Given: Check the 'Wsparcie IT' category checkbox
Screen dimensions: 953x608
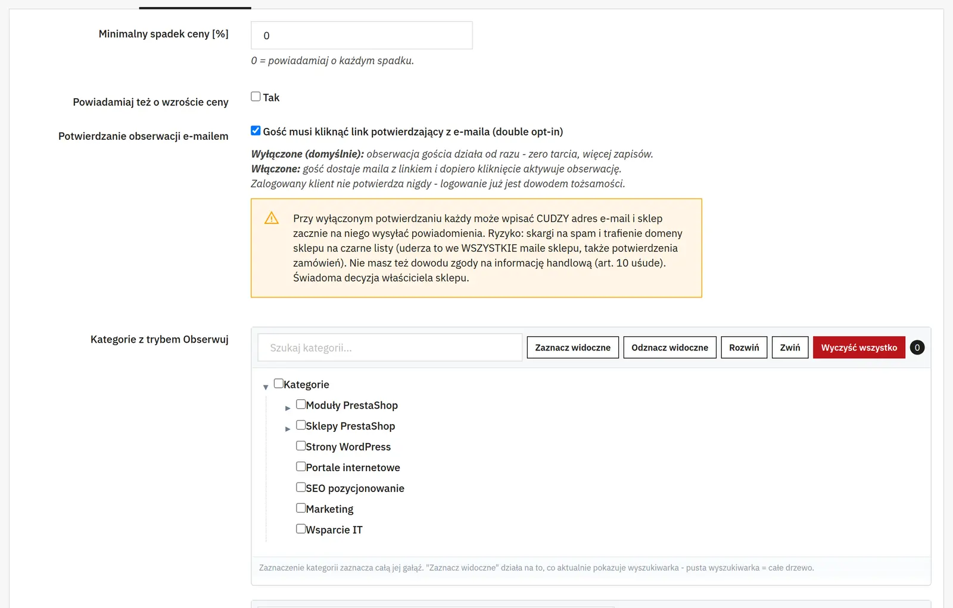Looking at the screenshot, I should (301, 528).
